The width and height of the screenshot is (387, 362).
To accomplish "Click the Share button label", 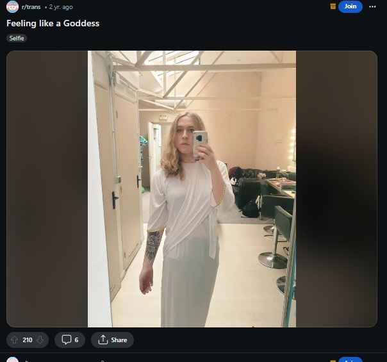I will click(x=119, y=340).
